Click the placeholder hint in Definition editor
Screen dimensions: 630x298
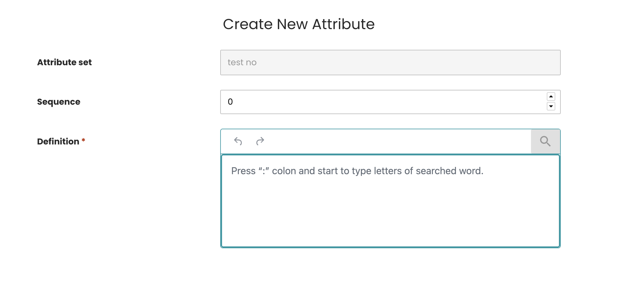[x=357, y=171]
